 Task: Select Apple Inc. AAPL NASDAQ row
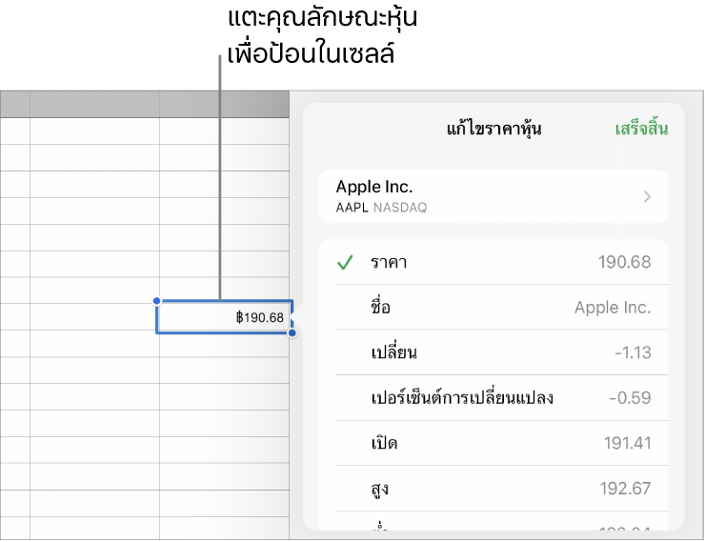[493, 197]
